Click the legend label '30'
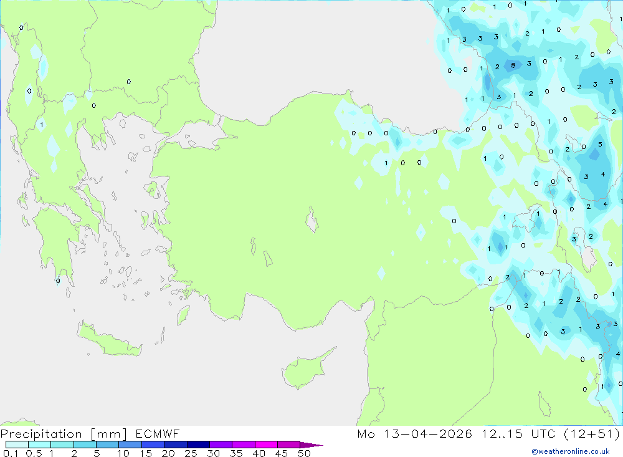 click(214, 453)
